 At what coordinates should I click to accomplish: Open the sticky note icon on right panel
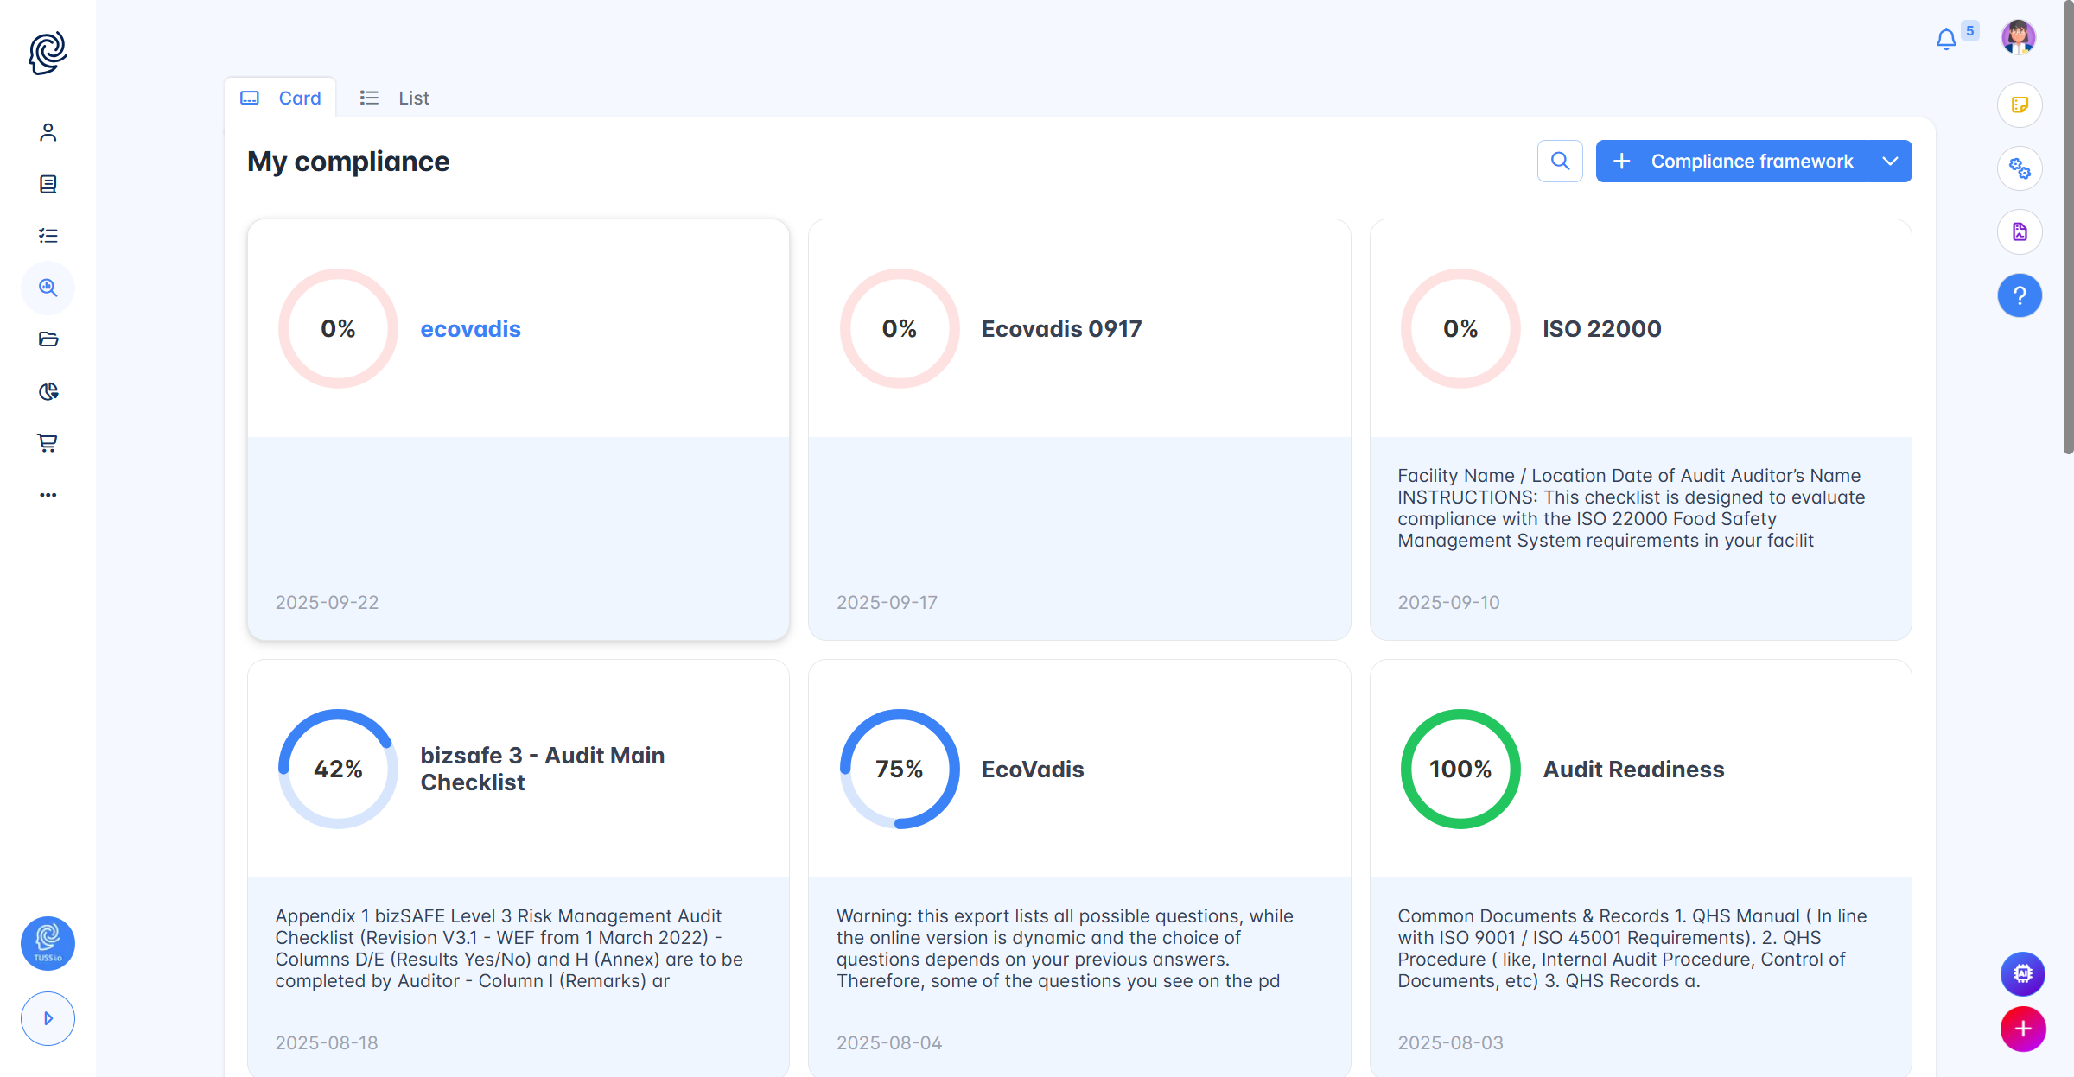tap(2020, 105)
